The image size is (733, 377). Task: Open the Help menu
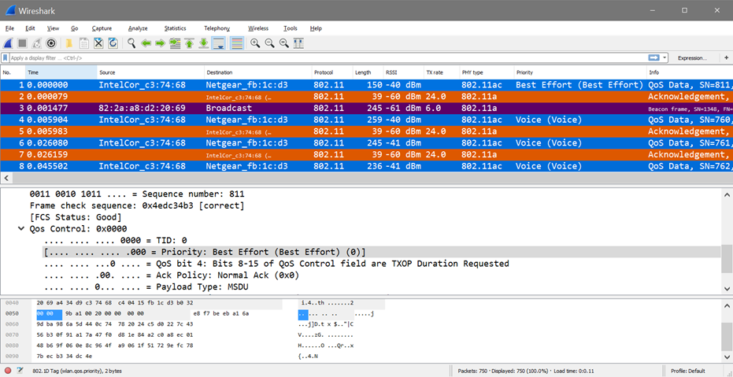[316, 28]
